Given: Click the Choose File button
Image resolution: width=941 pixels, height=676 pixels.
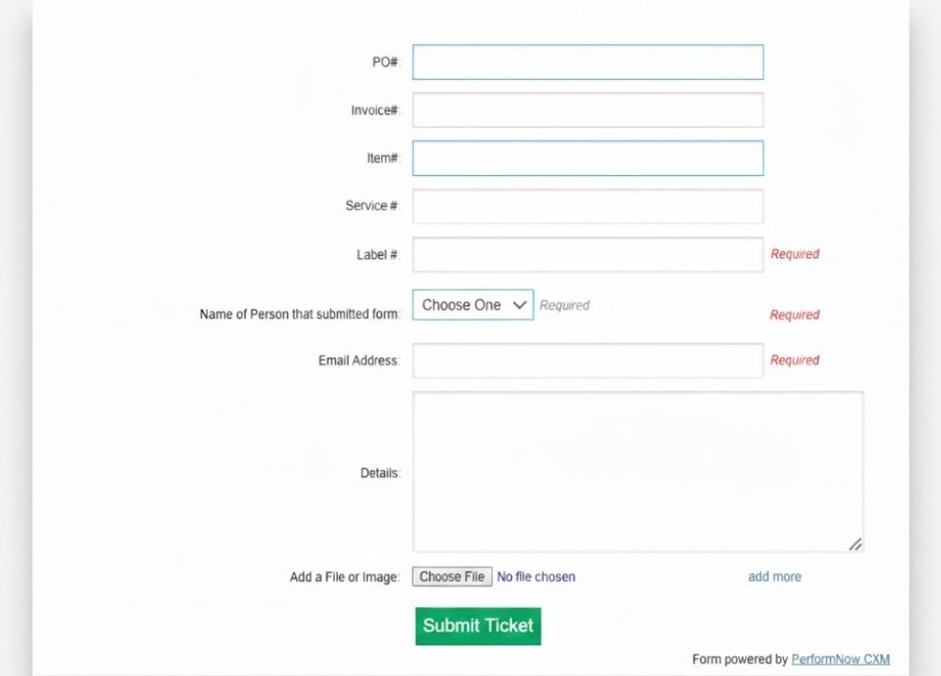Looking at the screenshot, I should (x=452, y=576).
